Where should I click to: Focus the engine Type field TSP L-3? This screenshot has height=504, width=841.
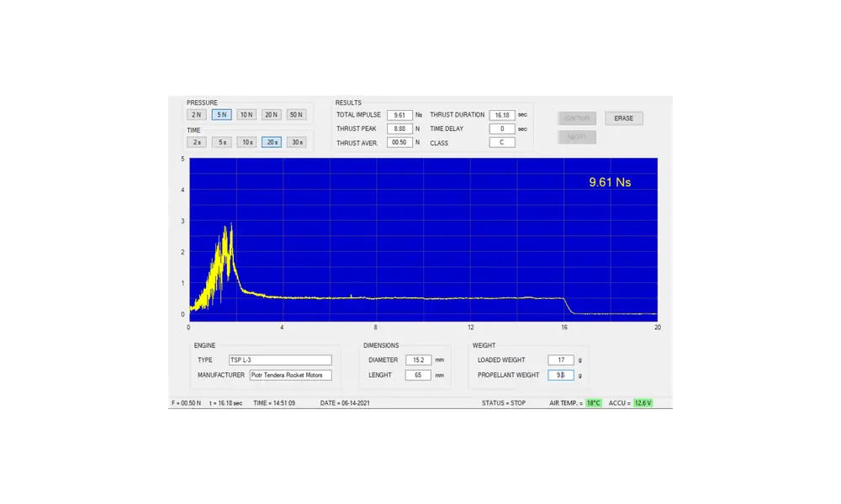[280, 360]
